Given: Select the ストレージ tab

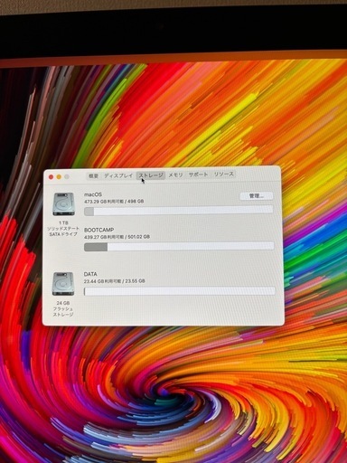Looking at the screenshot, I should pyautogui.click(x=151, y=175).
